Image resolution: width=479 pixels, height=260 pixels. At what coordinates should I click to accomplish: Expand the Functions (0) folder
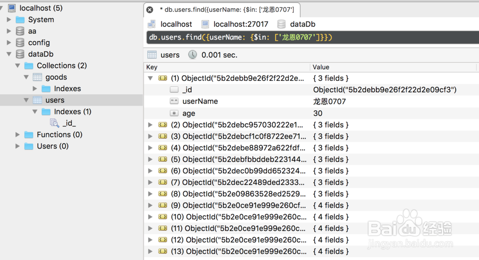(x=18, y=135)
